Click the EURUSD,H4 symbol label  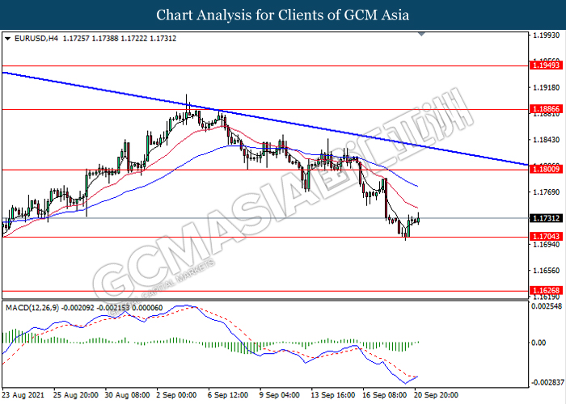[36, 38]
